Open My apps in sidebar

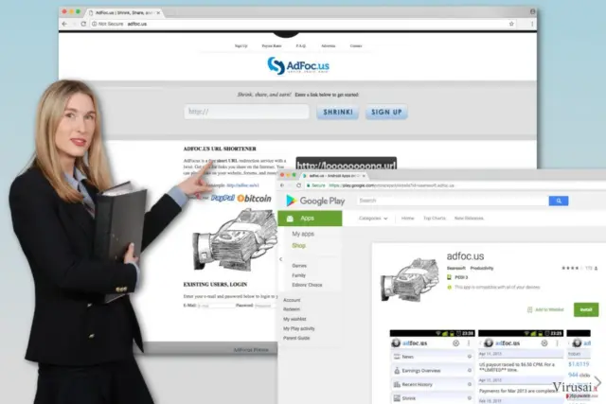[x=303, y=234]
